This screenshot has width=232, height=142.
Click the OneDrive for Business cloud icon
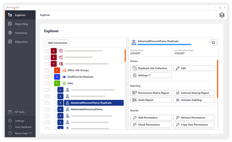[x=64, y=77]
